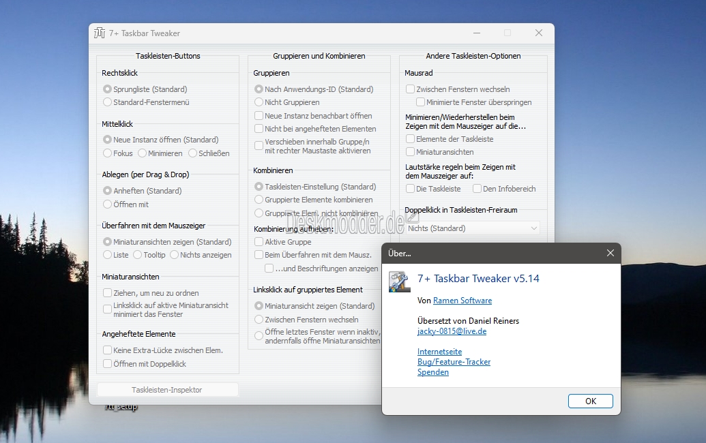This screenshot has width=706, height=443.
Task: Enable Aktive Gruppe checkbox
Action: tap(259, 242)
